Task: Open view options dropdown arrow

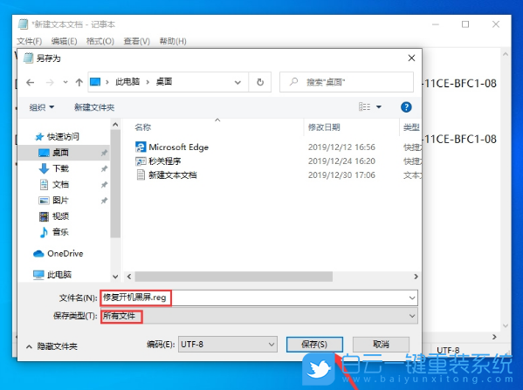Action: coord(379,107)
